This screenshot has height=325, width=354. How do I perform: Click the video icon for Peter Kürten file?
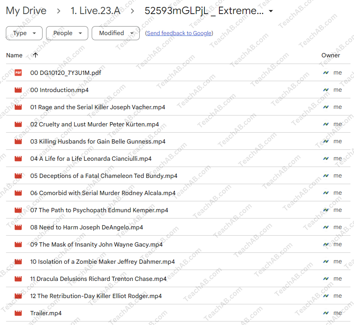click(18, 124)
